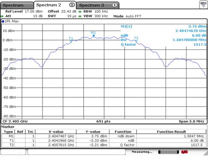Screen dimensions: 208x161
Task: Click the resize grip at bottom right corner
Action: [206, 153]
